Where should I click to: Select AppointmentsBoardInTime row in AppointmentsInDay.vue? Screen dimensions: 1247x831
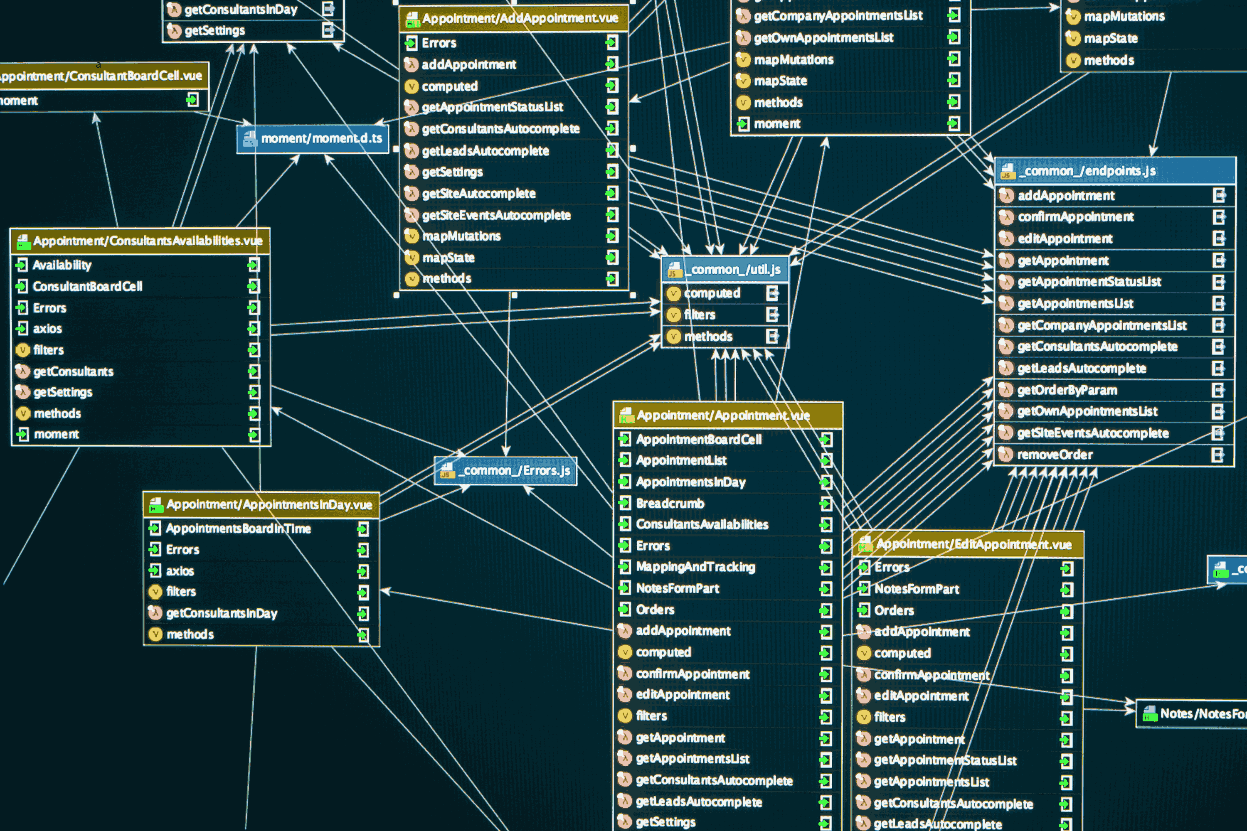pos(238,529)
